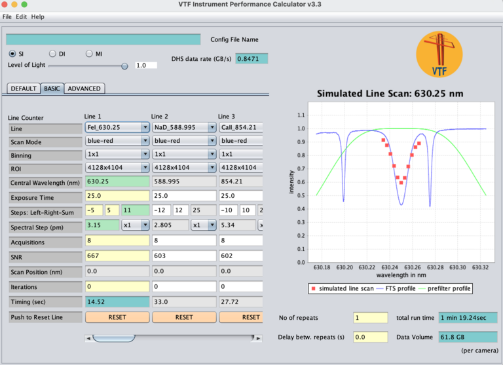Click Line 3 Iterations field
The height and width of the screenshot is (365, 503).
tap(241, 286)
